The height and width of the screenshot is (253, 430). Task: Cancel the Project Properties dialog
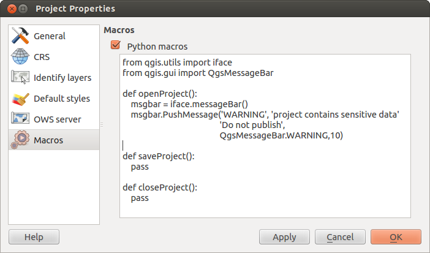tap(340, 237)
